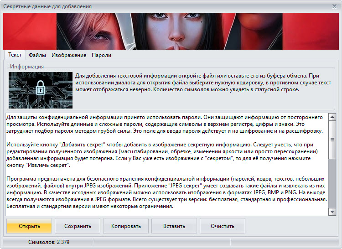This screenshot has height=249, width=342.
Task: Close the secret data dialog window
Action: pos(333,6)
